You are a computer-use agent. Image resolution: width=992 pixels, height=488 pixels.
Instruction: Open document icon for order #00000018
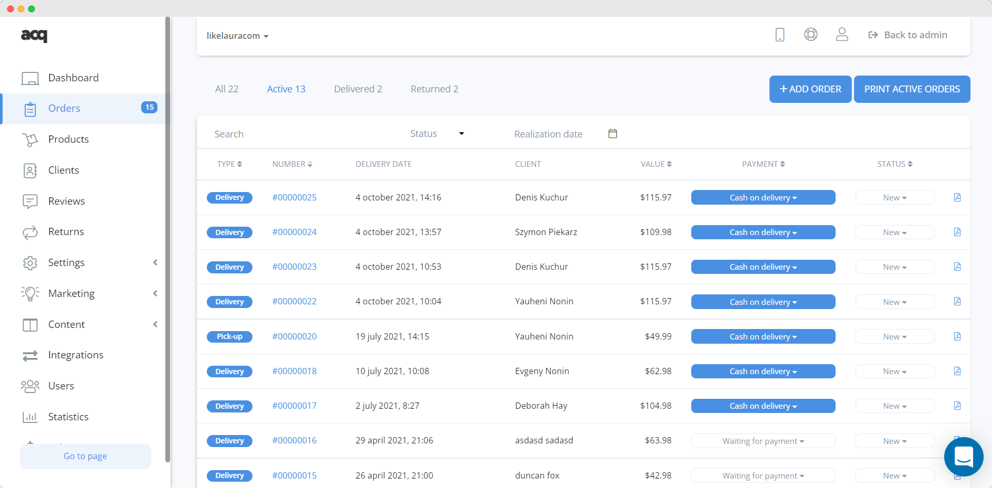click(x=957, y=371)
